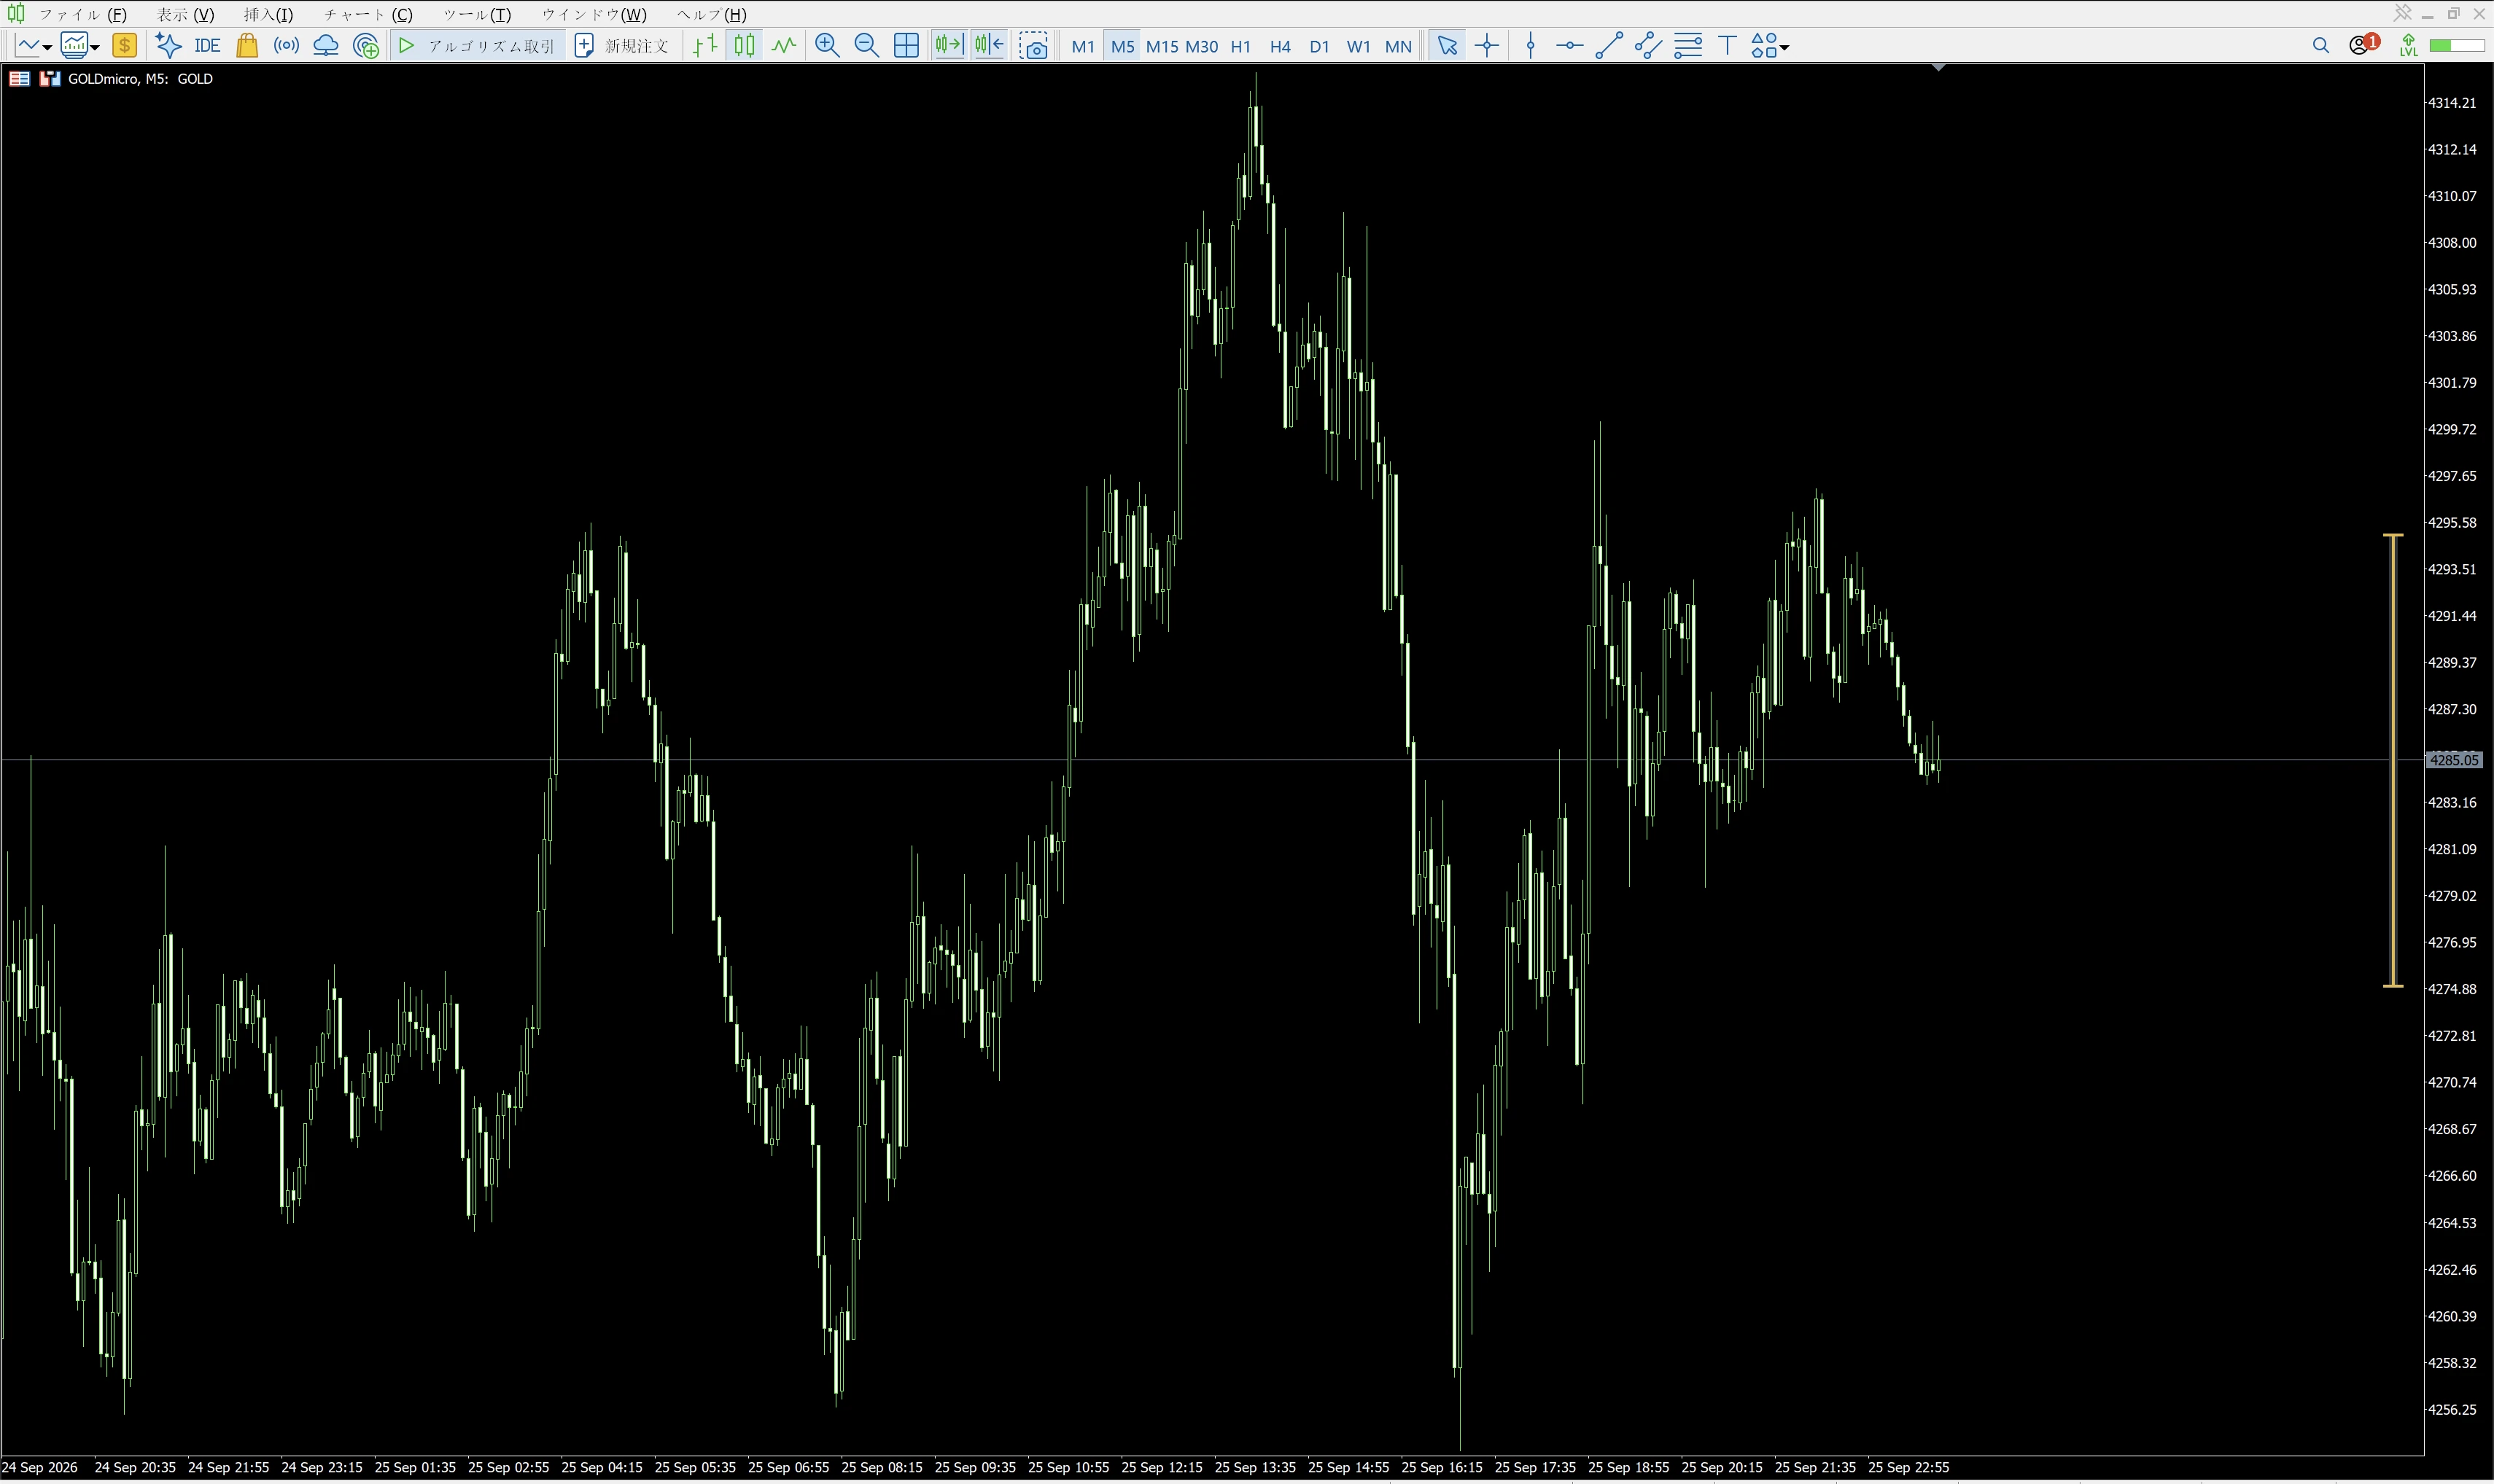Switch to the M15 timeframe
The width and height of the screenshot is (2494, 1484).
pos(1162,46)
